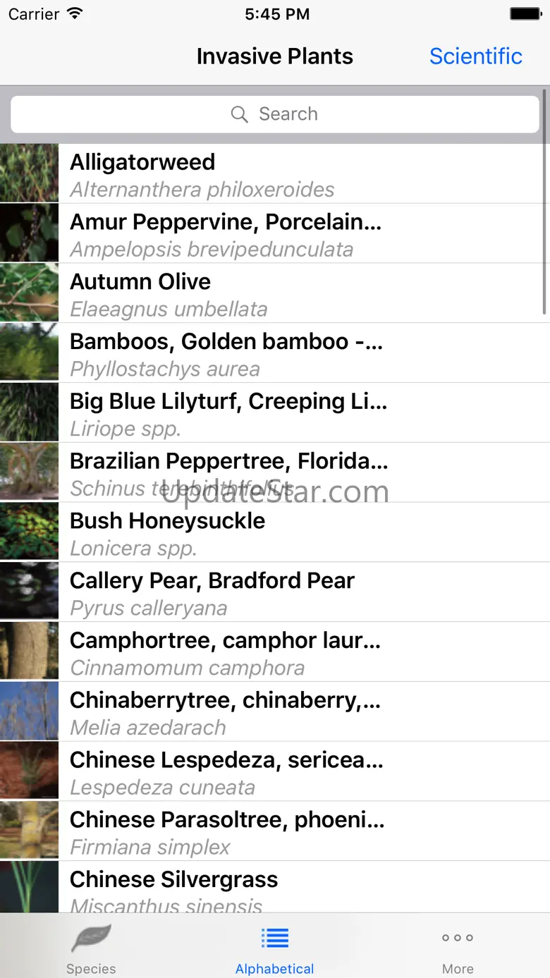
Task: Tap the Chinaberrytree thumbnail image
Action: (29, 711)
